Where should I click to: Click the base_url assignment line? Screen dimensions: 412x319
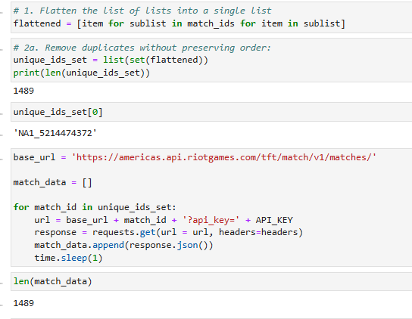[x=195, y=157]
